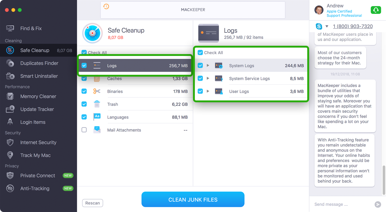Open Smart Uninstaller from sidebar

38,76
